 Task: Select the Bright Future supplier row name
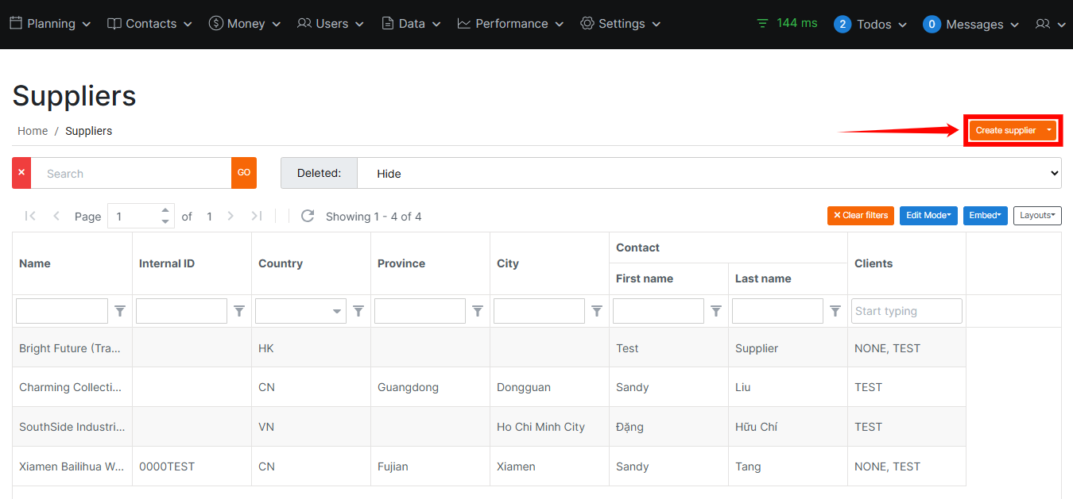71,348
